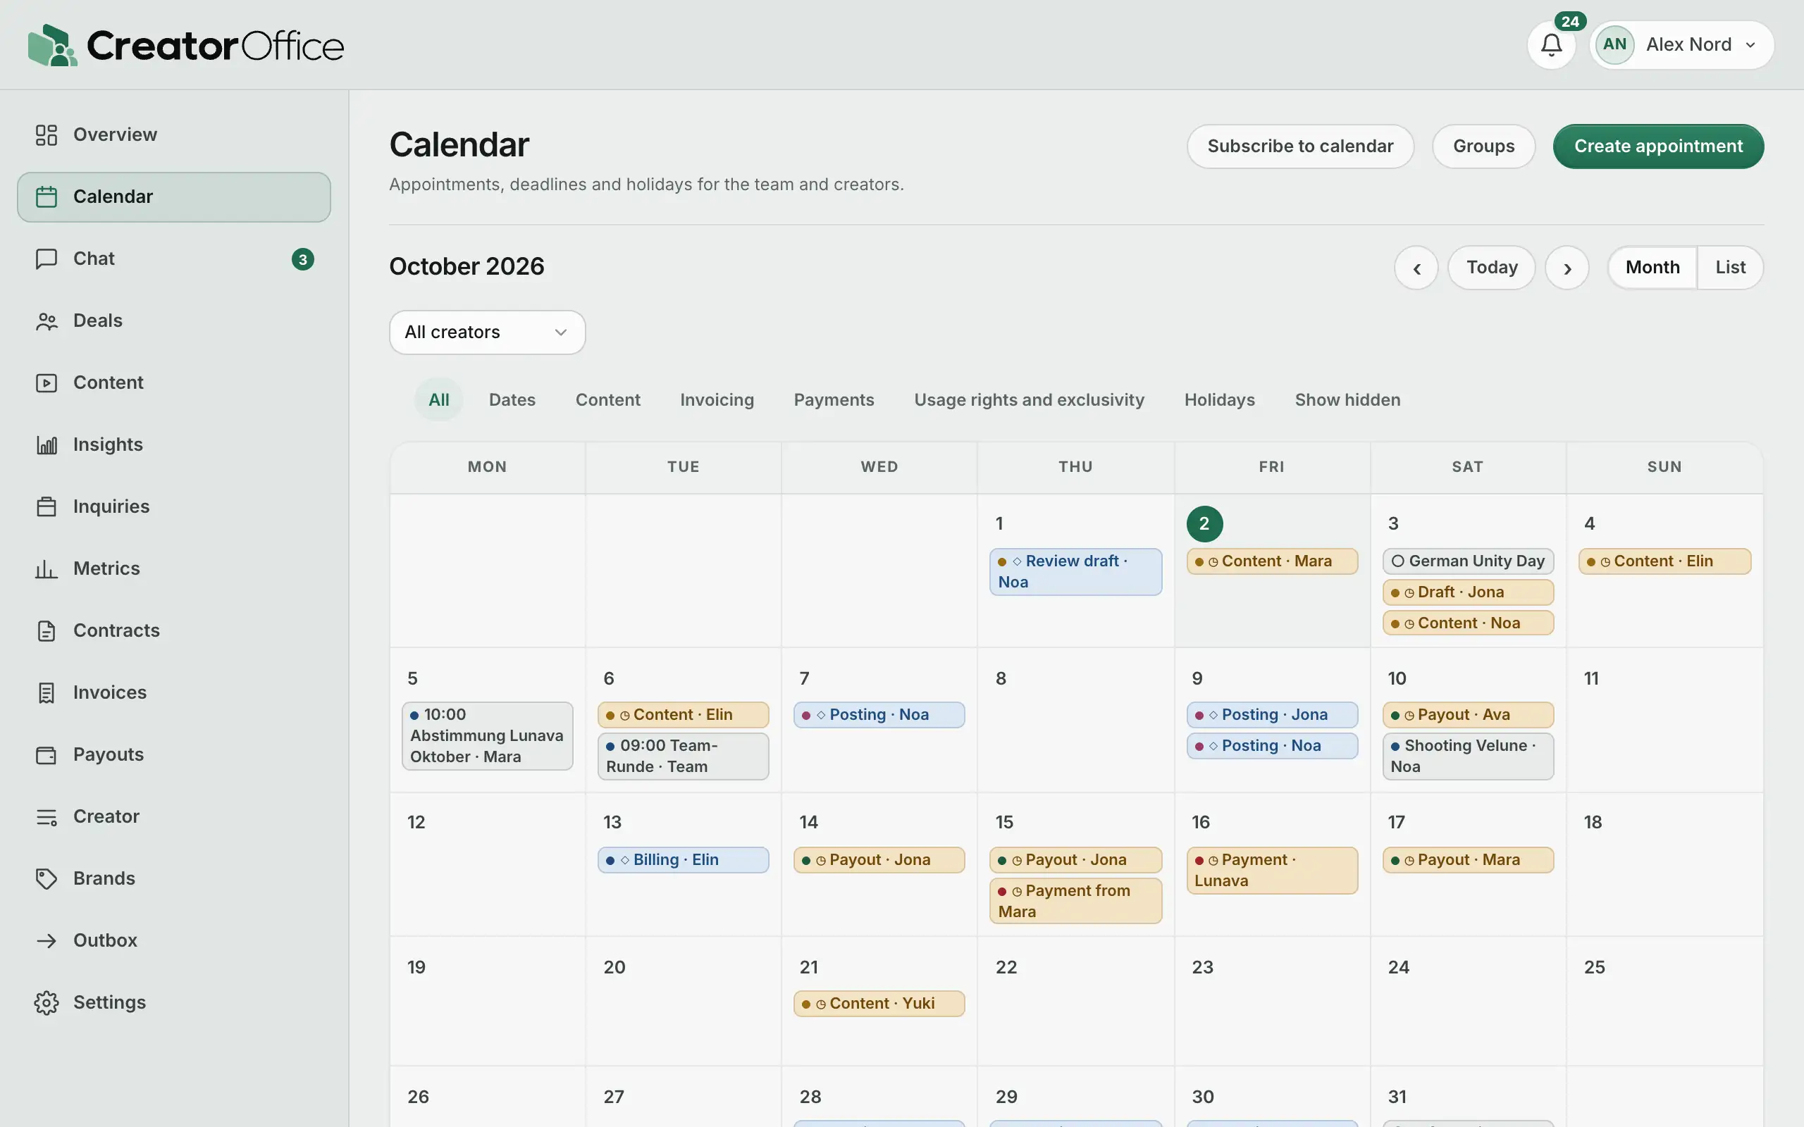Go to the previous month

[1416, 268]
